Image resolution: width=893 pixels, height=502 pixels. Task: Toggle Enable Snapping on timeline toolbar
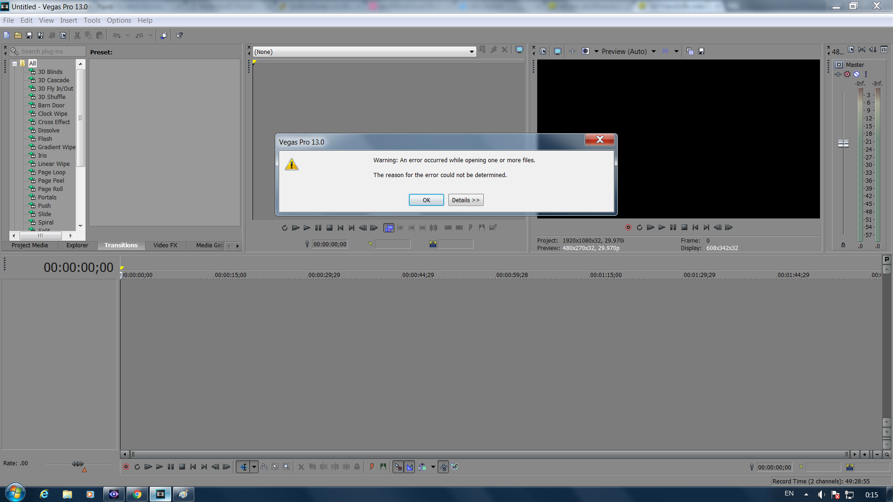click(x=398, y=467)
